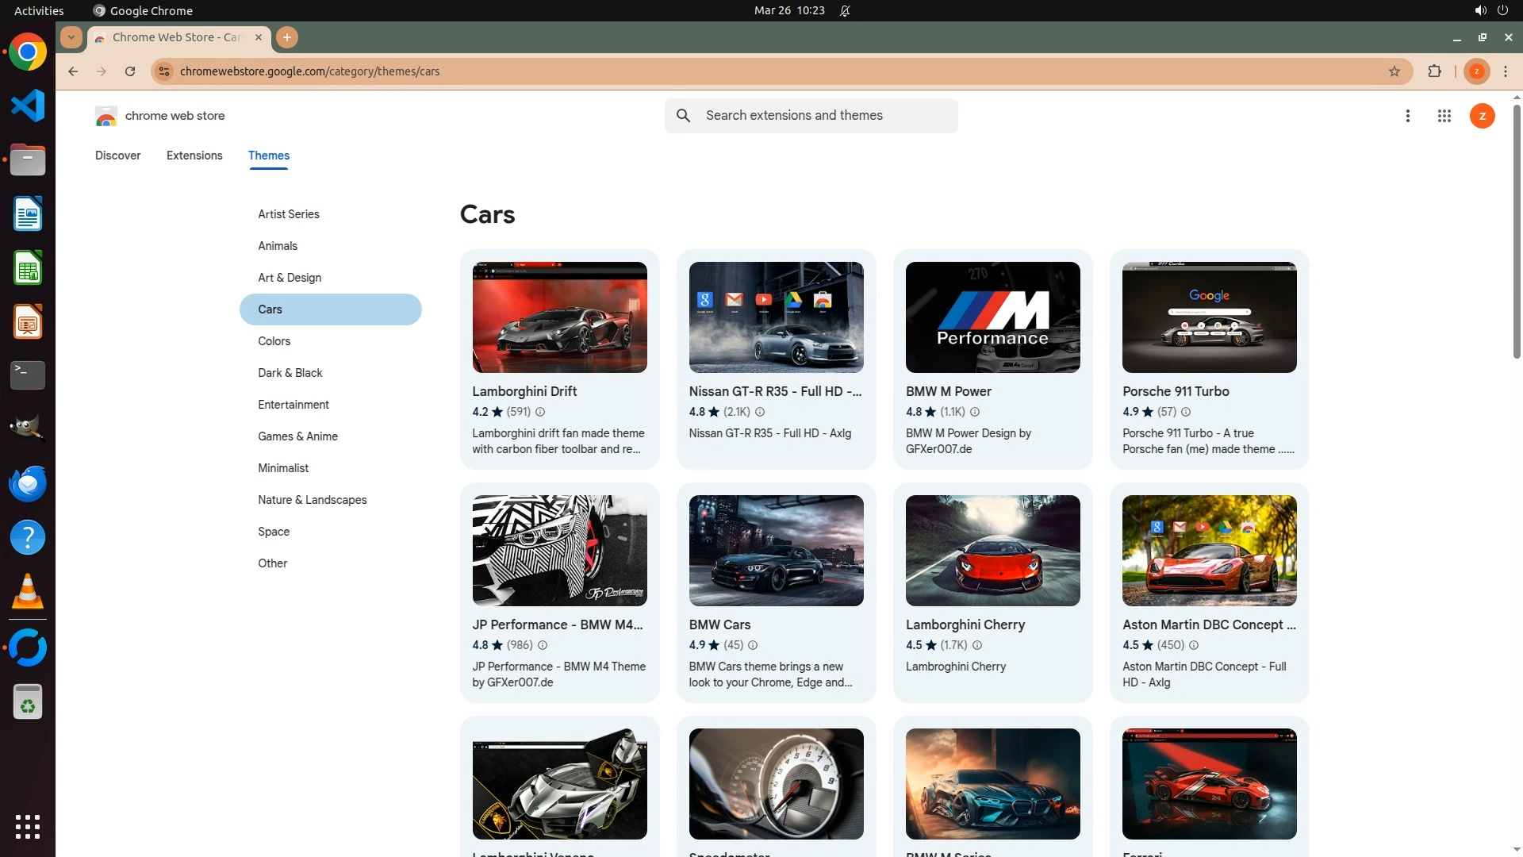Bookmark this page with star icon
The width and height of the screenshot is (1523, 857).
tap(1394, 71)
